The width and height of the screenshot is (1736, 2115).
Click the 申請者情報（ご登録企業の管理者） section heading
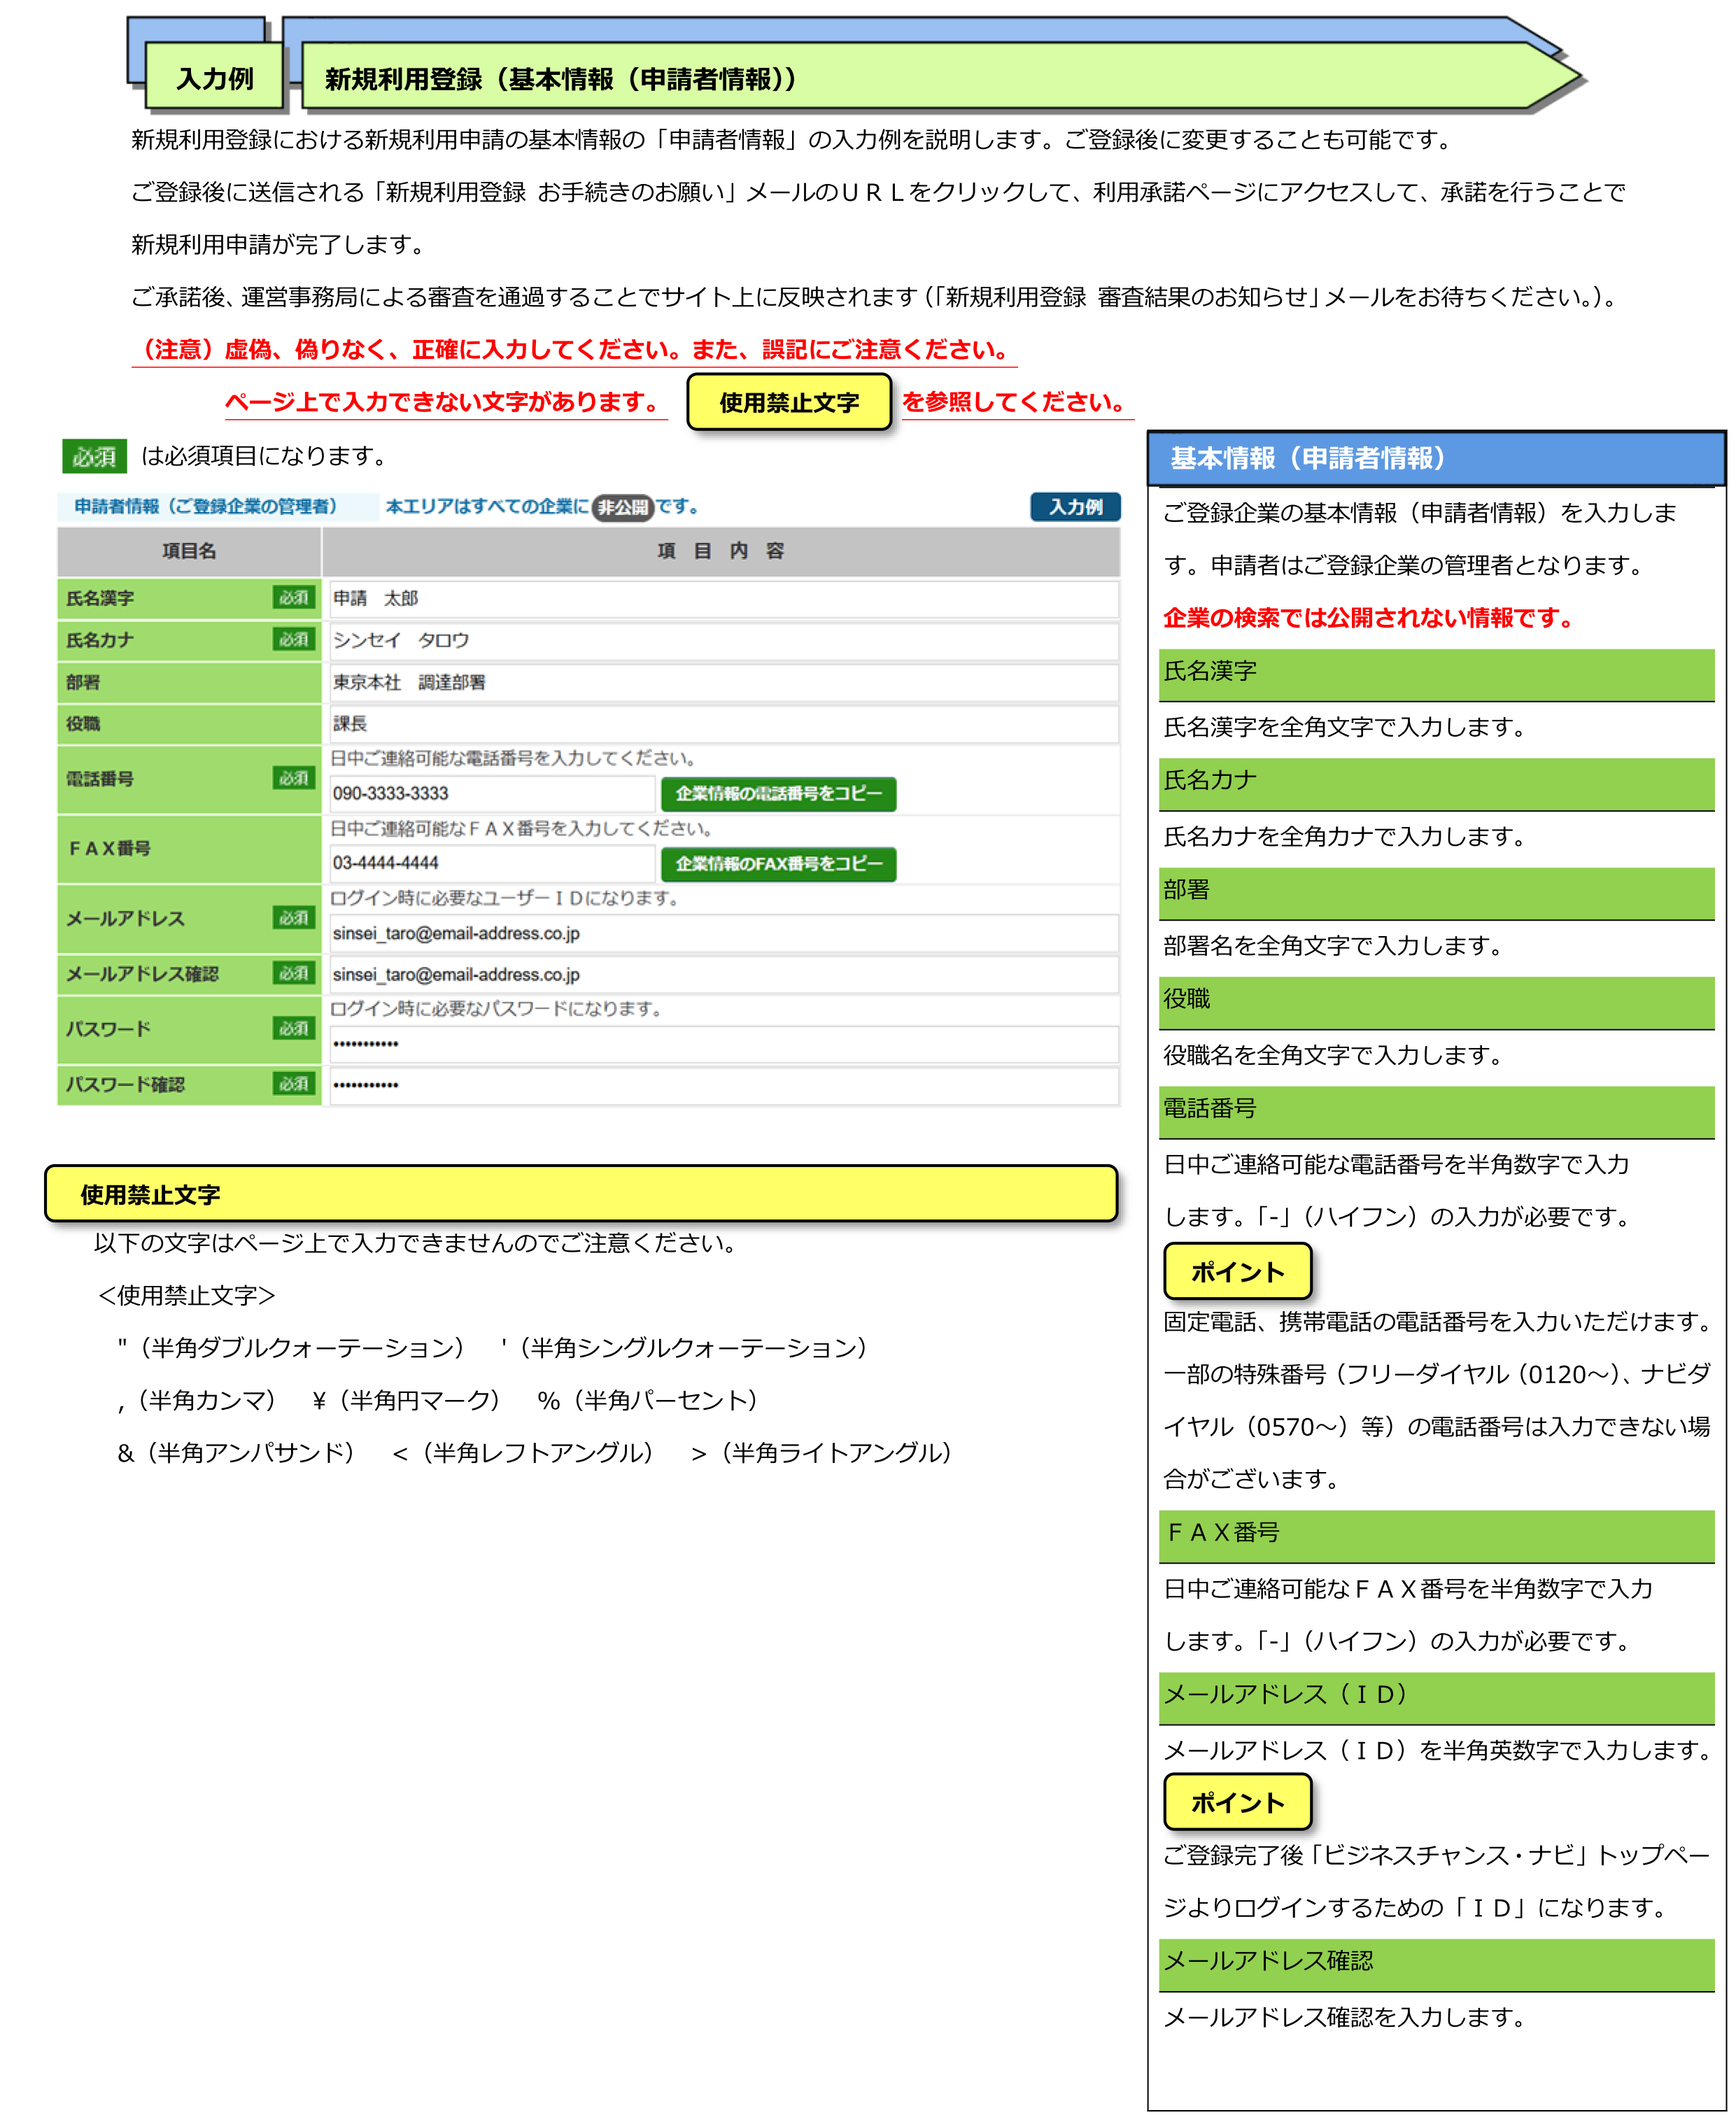pyautogui.click(x=205, y=507)
